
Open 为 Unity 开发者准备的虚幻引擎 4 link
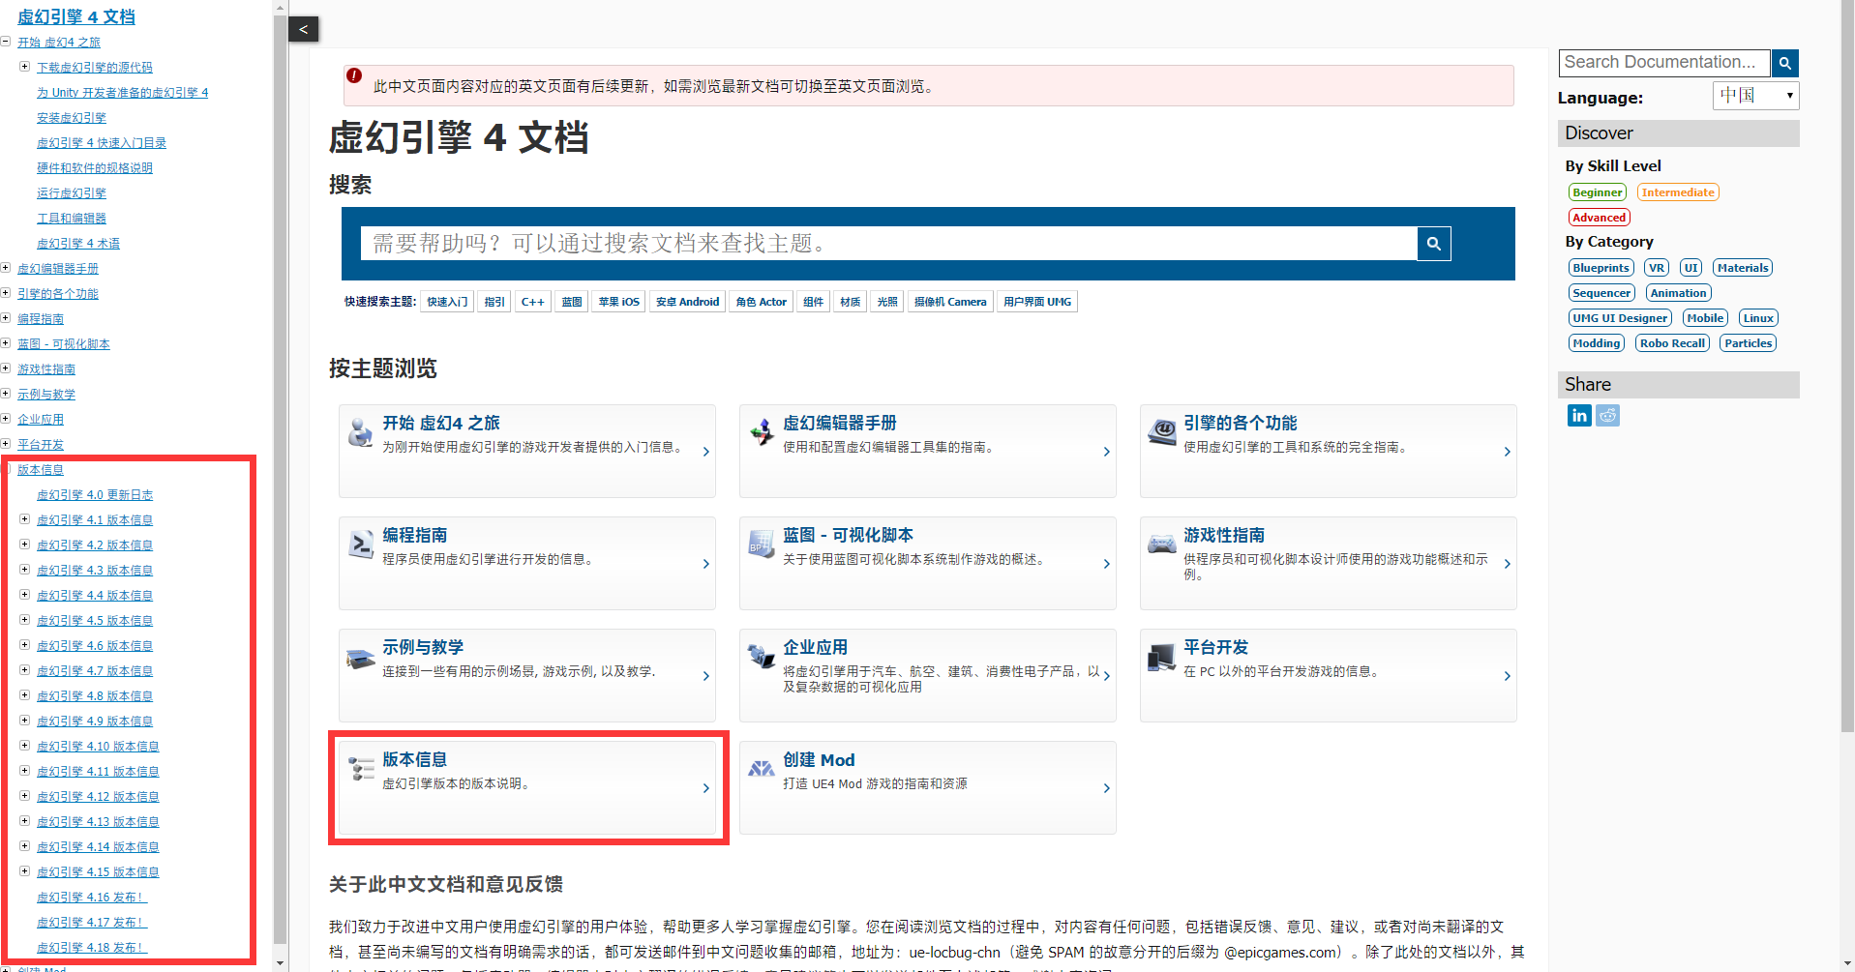pyautogui.click(x=122, y=93)
